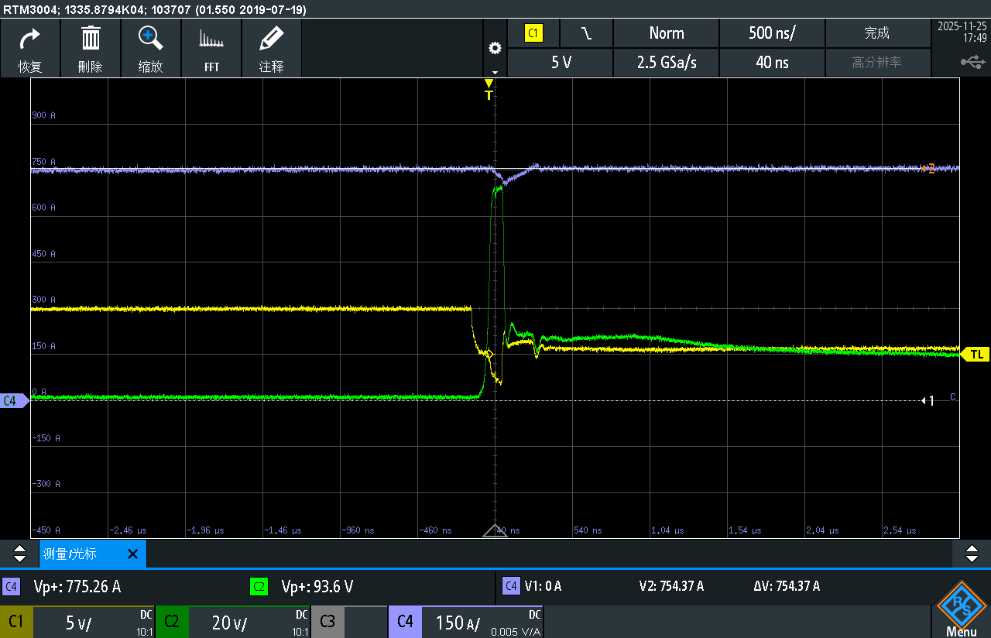The height and width of the screenshot is (638, 991).
Task: Toggle channel C1 on or off
Action: coord(16,622)
